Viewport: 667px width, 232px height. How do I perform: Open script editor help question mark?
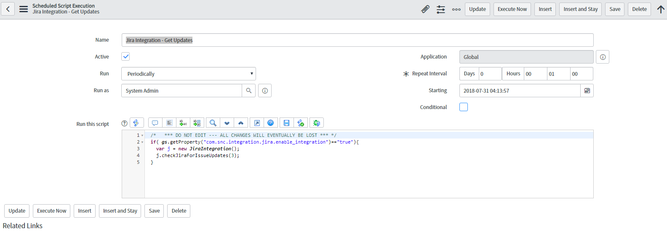[124, 123]
